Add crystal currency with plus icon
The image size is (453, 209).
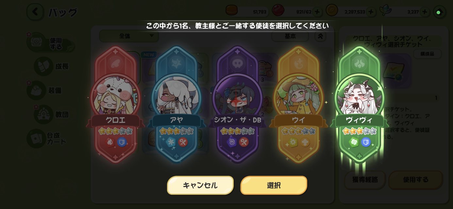coord(425,12)
